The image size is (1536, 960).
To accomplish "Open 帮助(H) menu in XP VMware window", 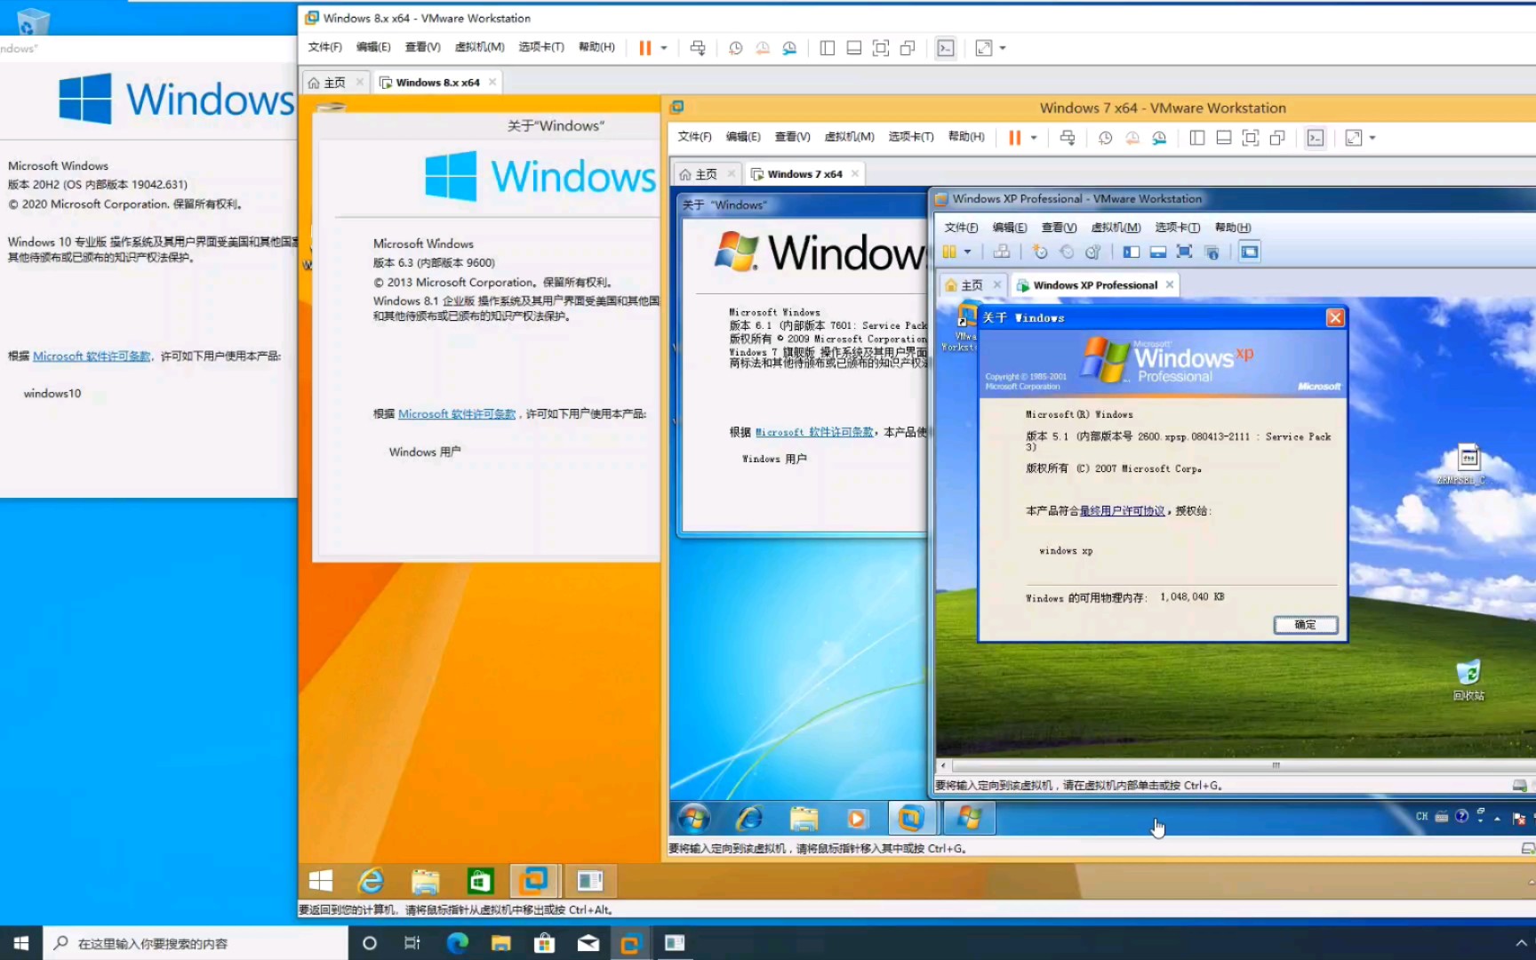I will 1232,228.
